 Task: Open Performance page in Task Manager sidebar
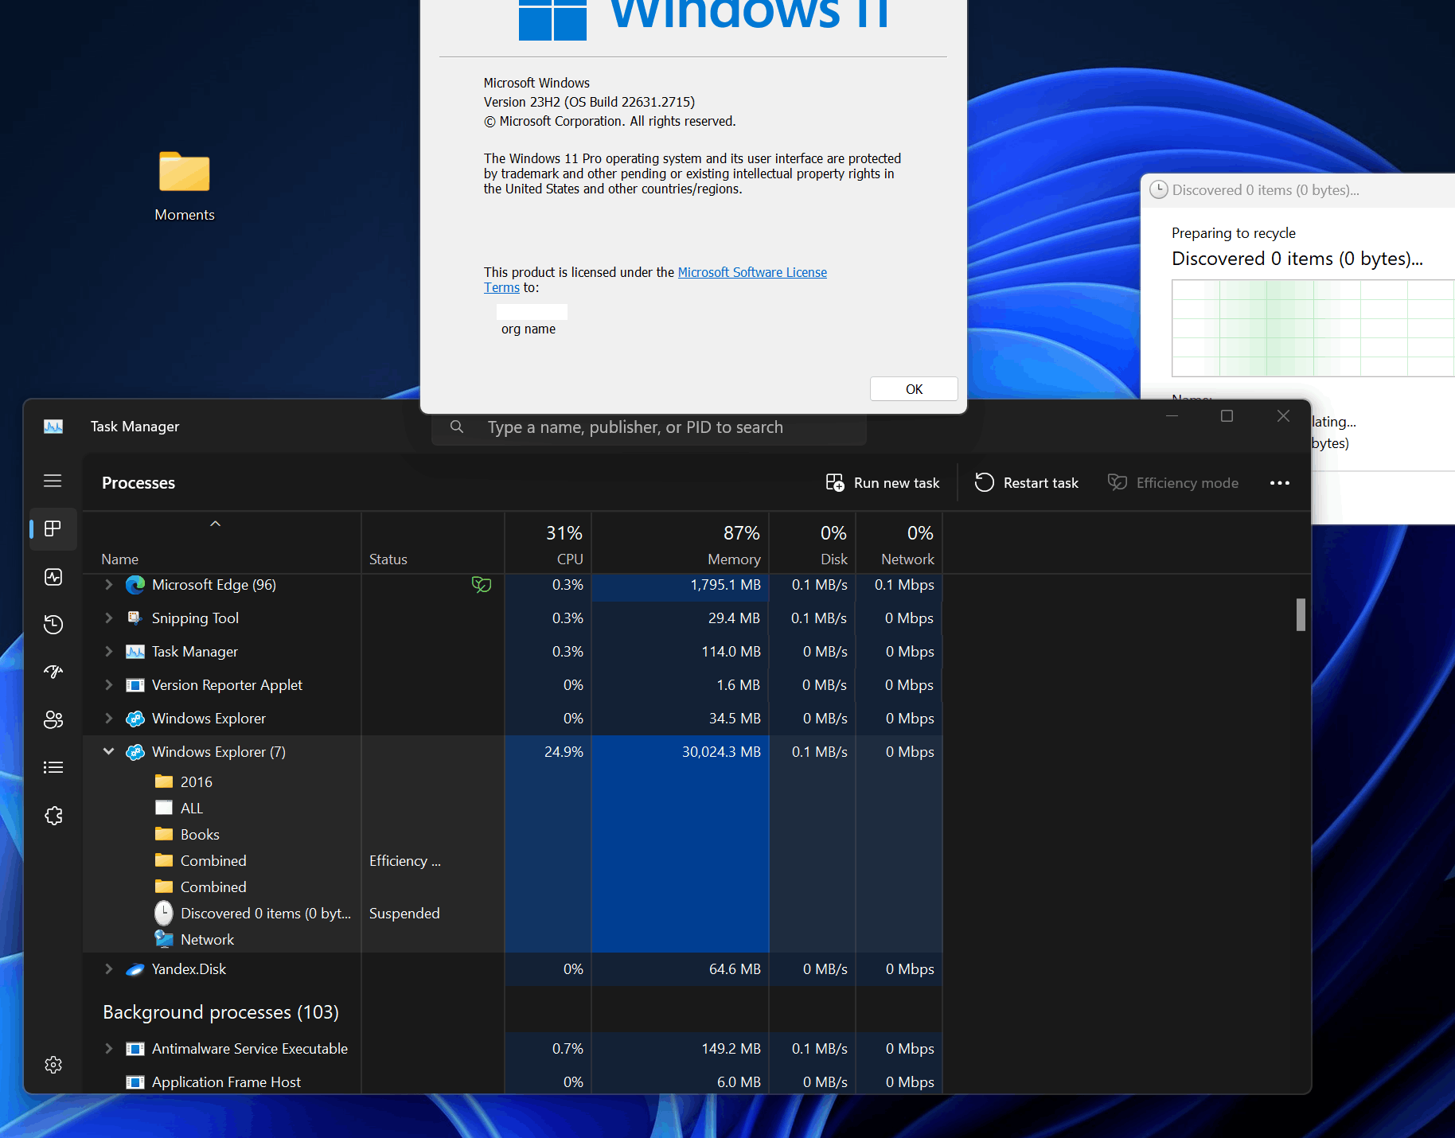53,577
